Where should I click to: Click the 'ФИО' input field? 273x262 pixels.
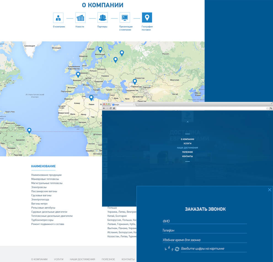[x=205, y=221]
